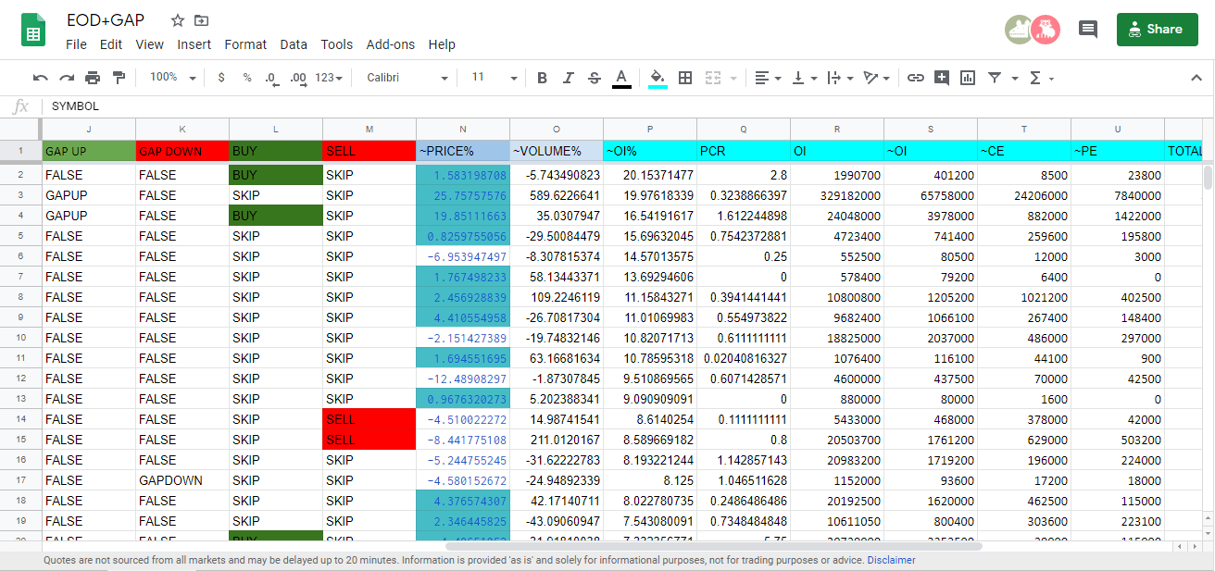Screen dimensions: 1215x571
Task: Redo the last action
Action: (67, 78)
